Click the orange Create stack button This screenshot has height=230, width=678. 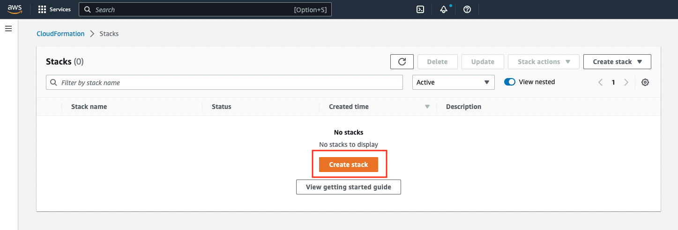(349, 165)
